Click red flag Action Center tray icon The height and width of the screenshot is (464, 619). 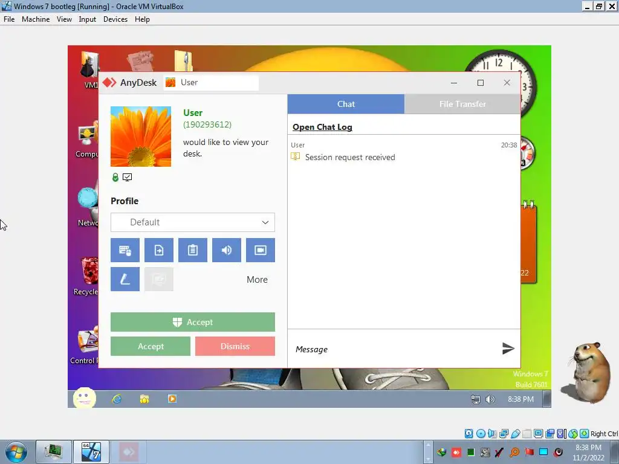point(529,452)
